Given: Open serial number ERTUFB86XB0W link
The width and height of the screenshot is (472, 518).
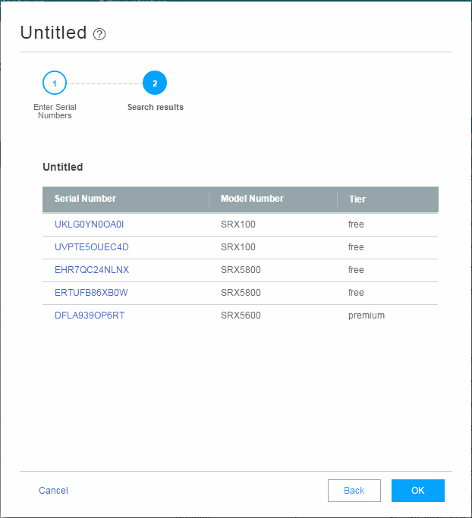Looking at the screenshot, I should click(x=91, y=293).
